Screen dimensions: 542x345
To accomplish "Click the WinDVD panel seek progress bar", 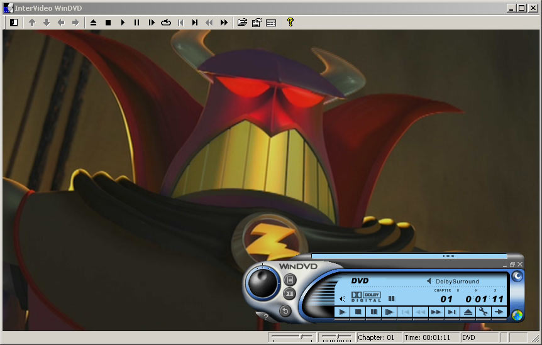I will click(x=409, y=256).
